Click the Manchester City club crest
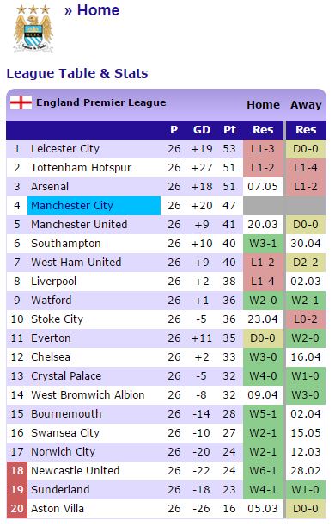 tap(33, 28)
